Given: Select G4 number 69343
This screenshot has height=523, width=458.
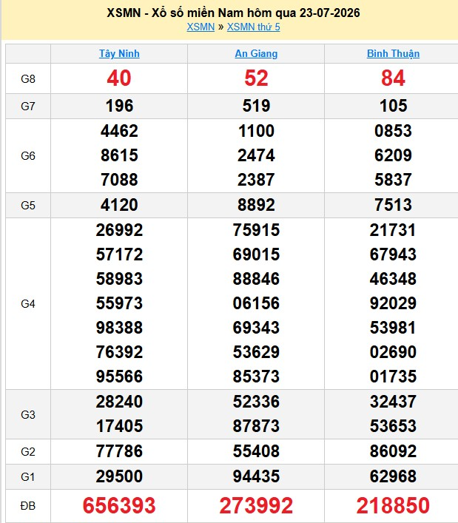Looking at the screenshot, I should pos(256,328).
